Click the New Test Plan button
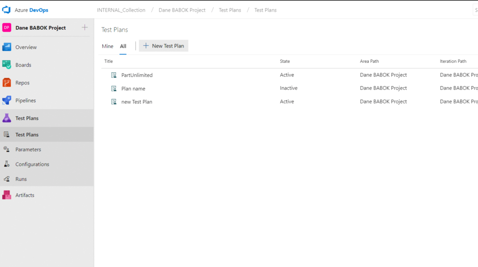This screenshot has height=267, width=478. coord(163,46)
